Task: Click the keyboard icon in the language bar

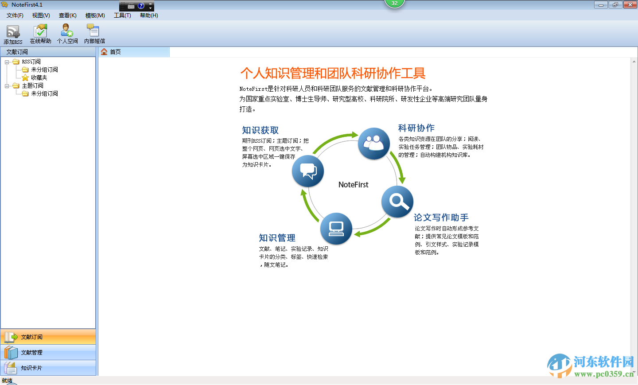Action: coord(131,6)
